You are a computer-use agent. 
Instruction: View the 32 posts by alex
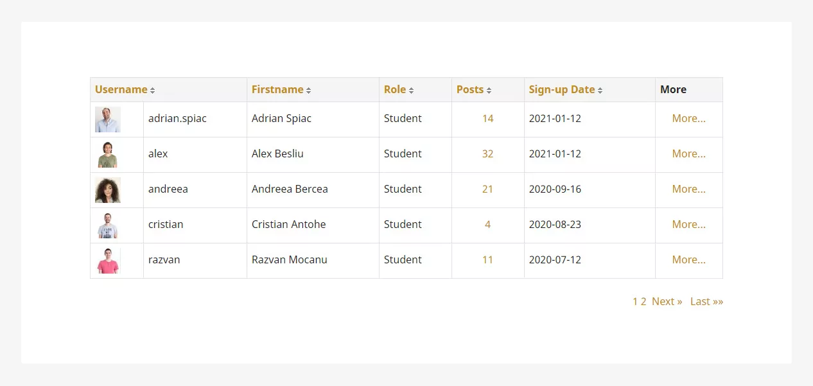(487, 154)
